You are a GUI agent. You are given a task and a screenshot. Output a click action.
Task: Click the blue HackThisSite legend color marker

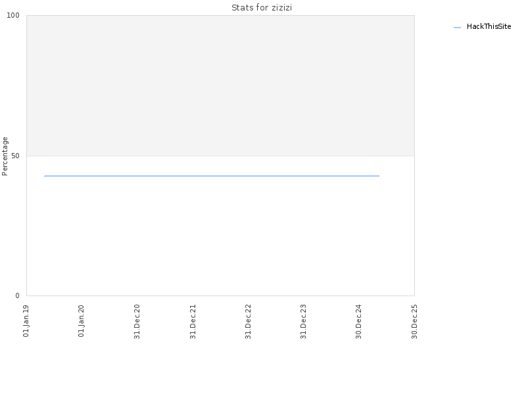[x=457, y=28]
